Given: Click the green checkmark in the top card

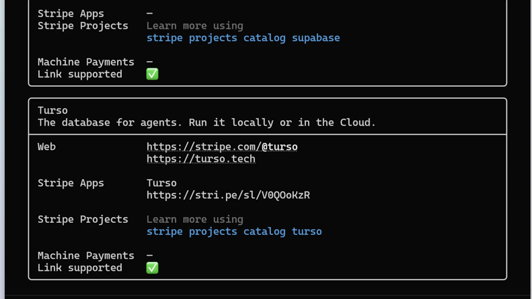Looking at the screenshot, I should [x=152, y=74].
